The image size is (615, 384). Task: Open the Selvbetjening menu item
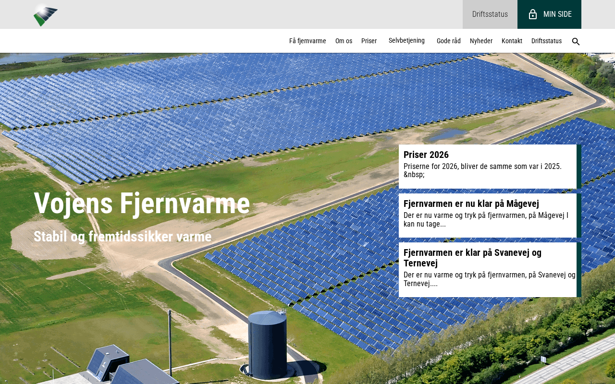(x=406, y=40)
